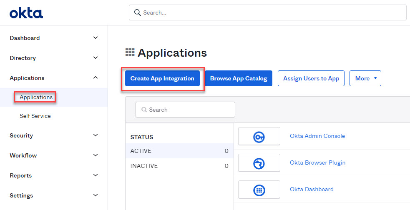Image resolution: width=410 pixels, height=210 pixels.
Task: Open the Okta Browser Plugin icon
Action: (259, 163)
